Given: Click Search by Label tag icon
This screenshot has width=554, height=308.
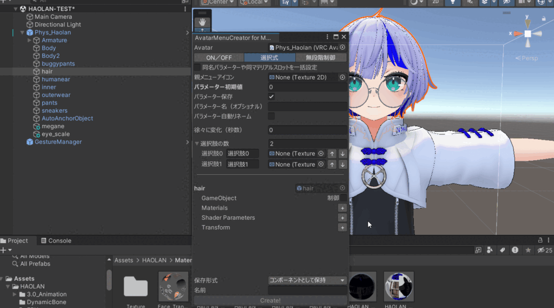Looking at the screenshot, I should [503, 250].
